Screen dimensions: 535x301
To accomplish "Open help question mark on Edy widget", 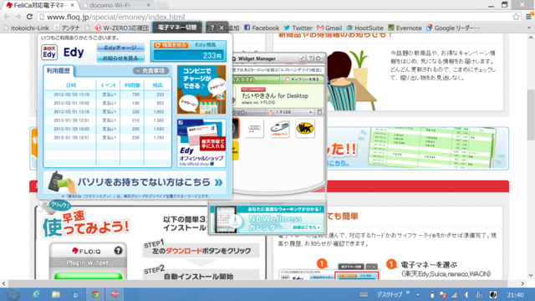I will click(211, 28).
